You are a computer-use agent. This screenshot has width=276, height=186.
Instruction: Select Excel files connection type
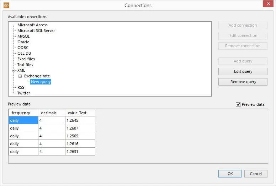click(26, 59)
